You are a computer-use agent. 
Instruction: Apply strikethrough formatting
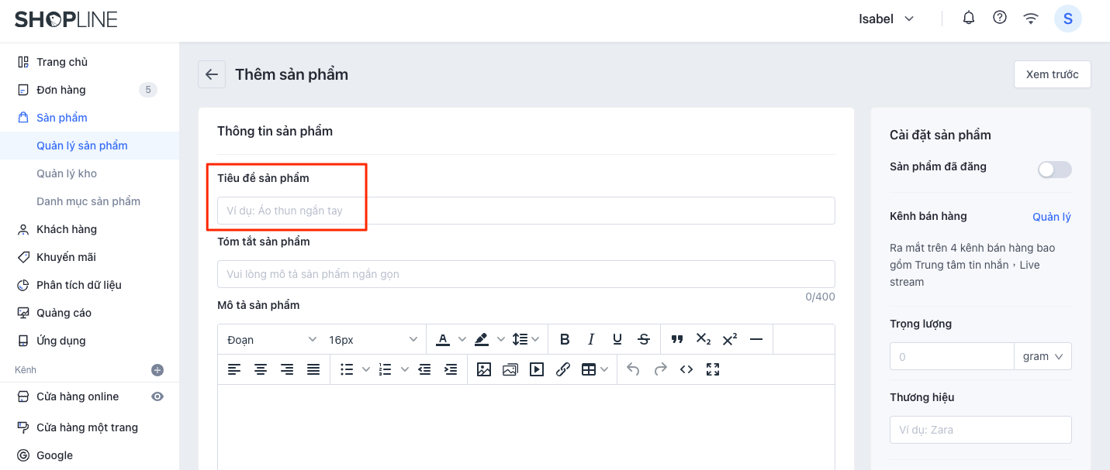coord(644,339)
